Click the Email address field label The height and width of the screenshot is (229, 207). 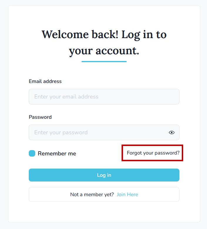[x=45, y=81]
